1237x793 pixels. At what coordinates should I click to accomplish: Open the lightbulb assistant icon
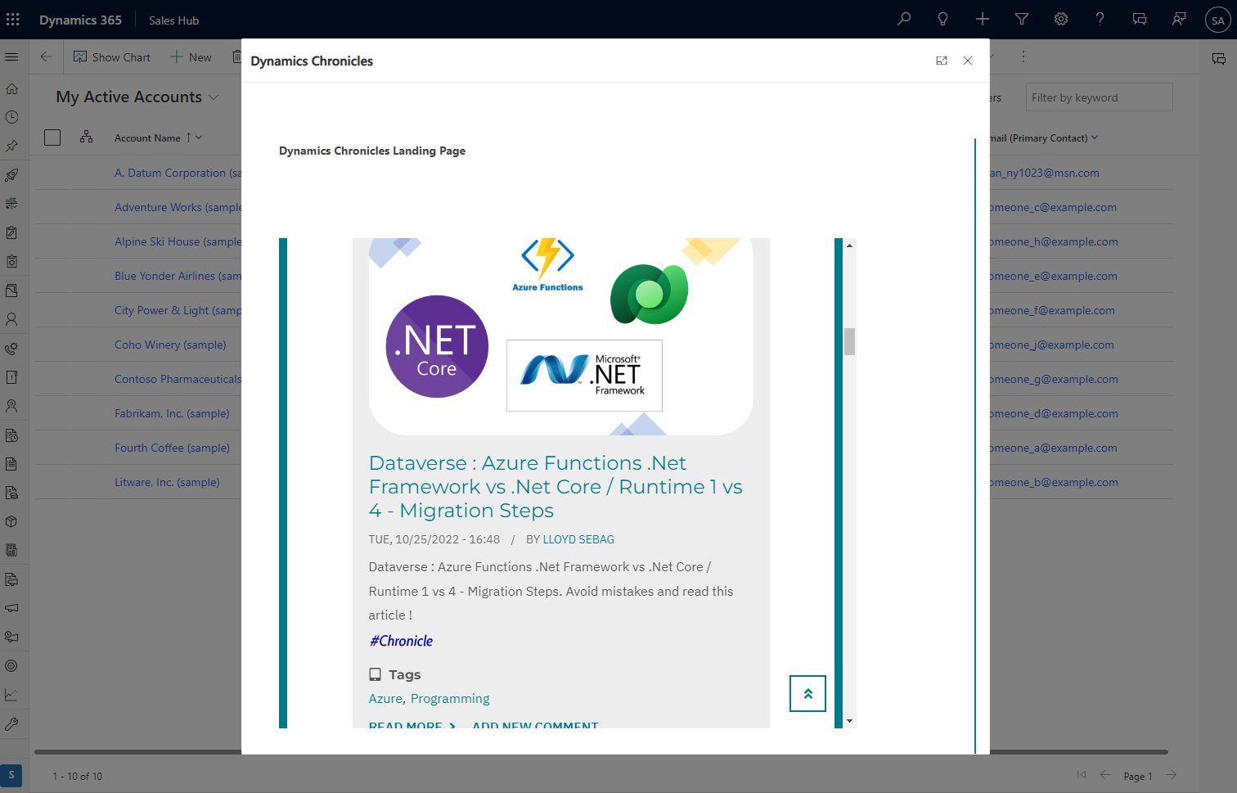[x=943, y=19]
